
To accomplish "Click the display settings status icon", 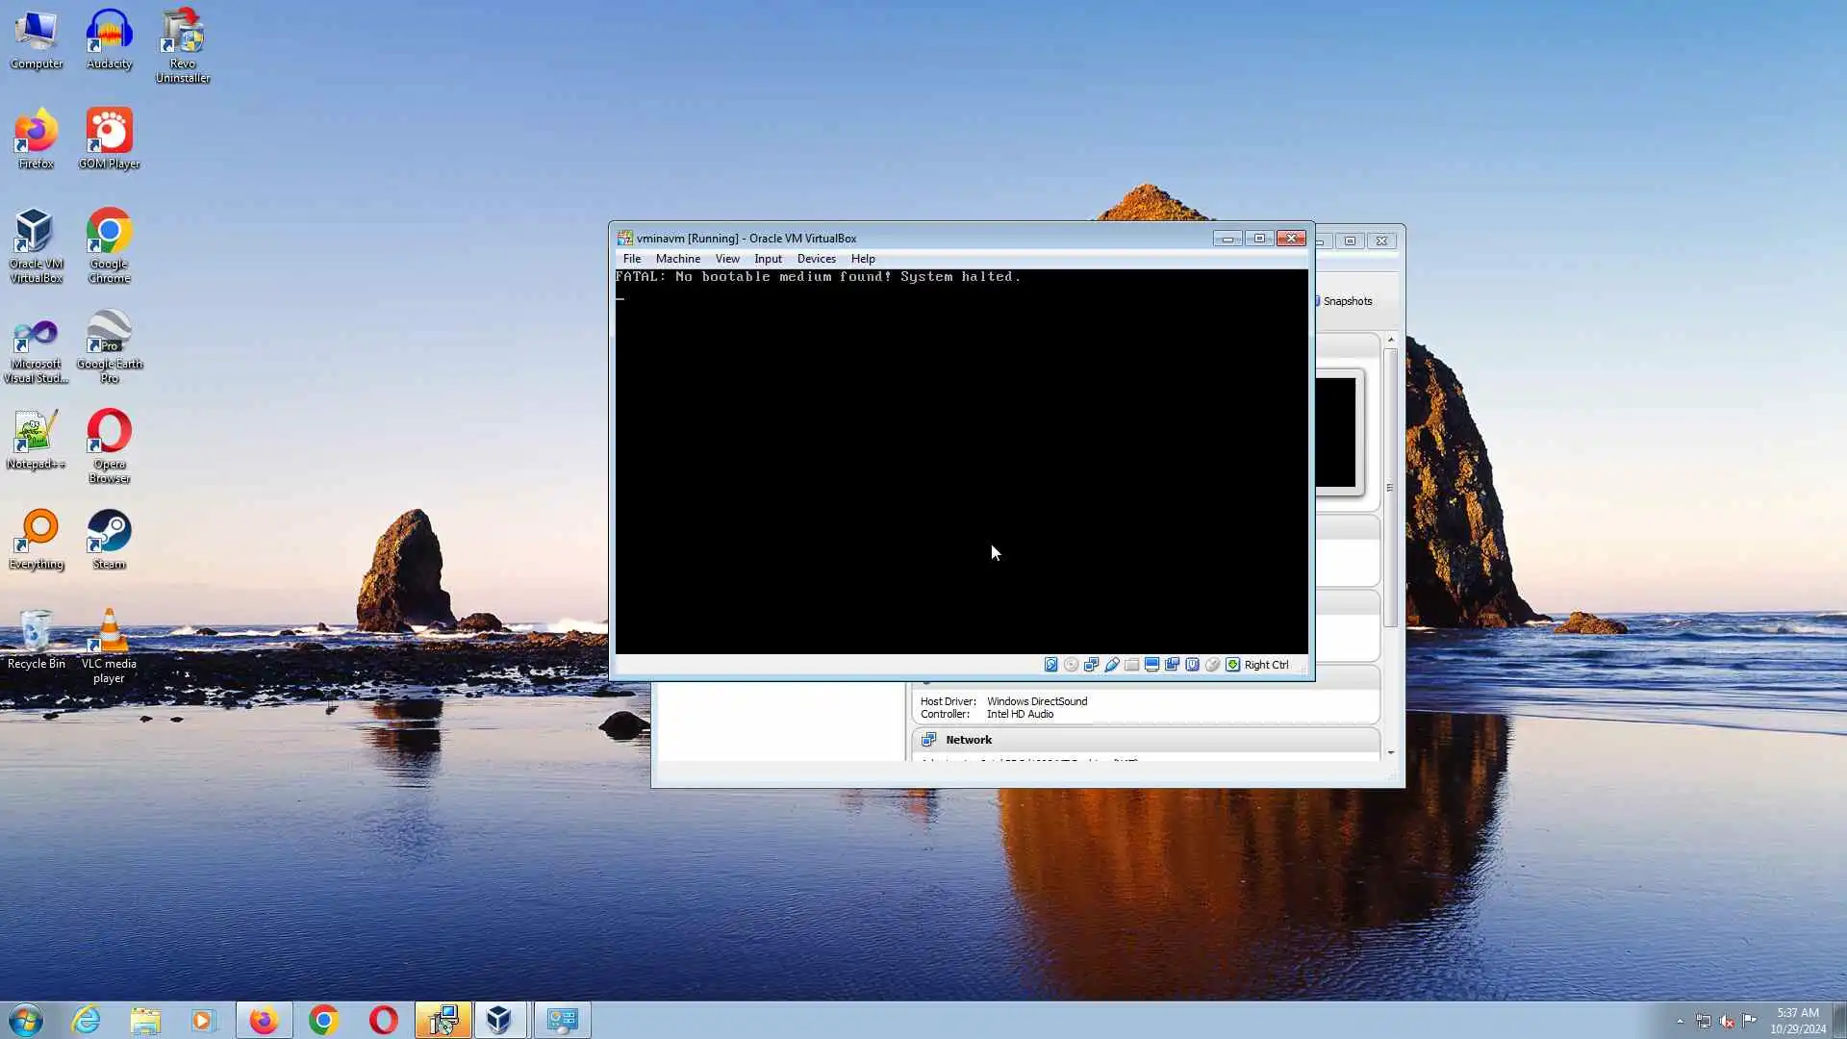I will pyautogui.click(x=1151, y=665).
